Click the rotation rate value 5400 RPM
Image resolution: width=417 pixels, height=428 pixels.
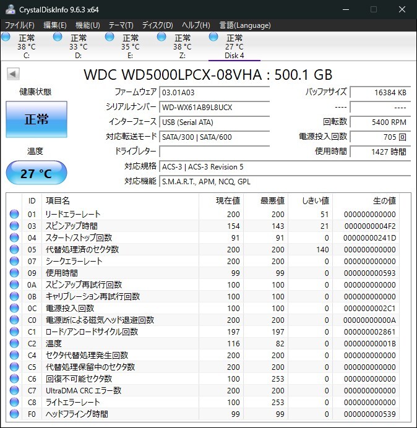(380, 122)
